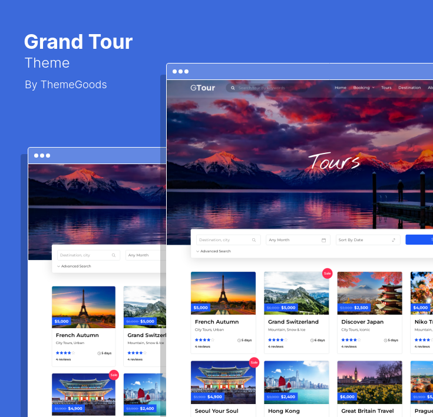Open Grand Switzerland thumbnail in front window
Screen dimensions: 433x417
[x=296, y=293]
